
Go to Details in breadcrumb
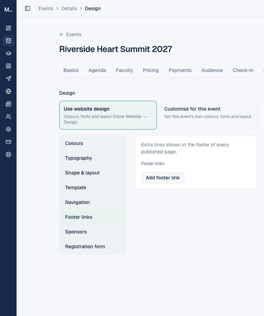(69, 8)
